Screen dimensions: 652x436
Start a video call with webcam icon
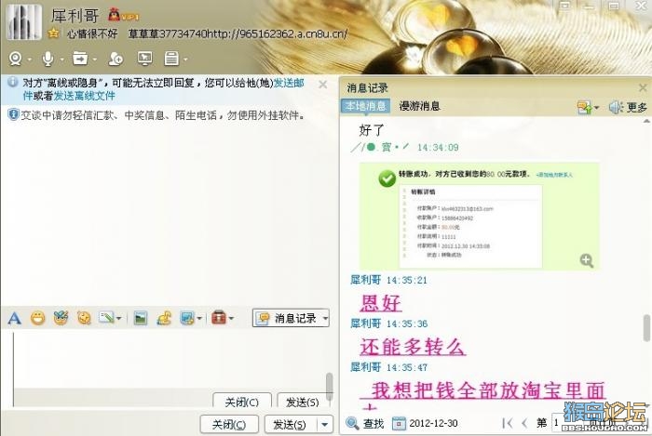(16, 59)
